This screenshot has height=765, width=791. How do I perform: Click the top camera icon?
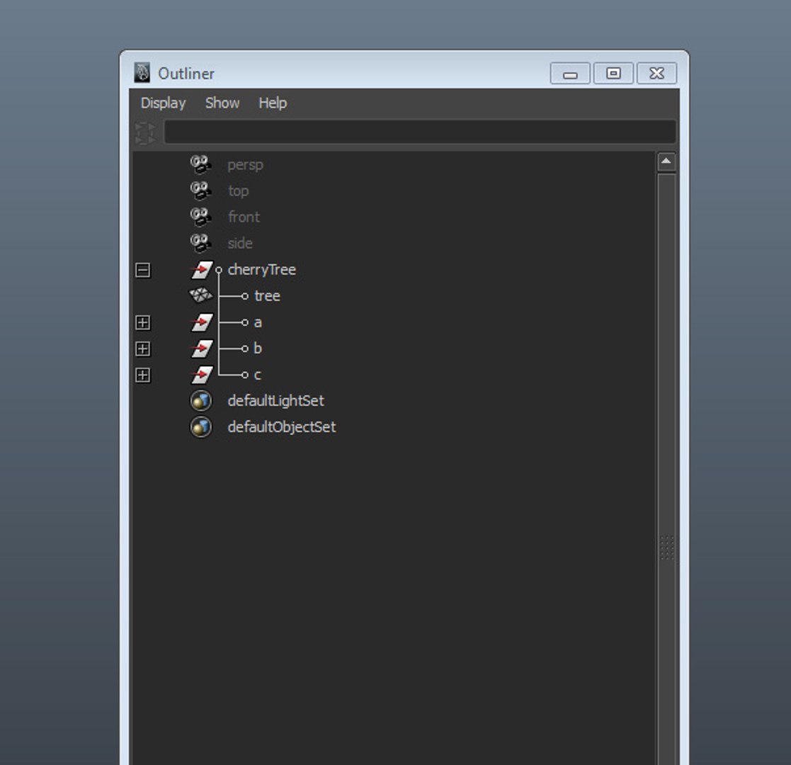(201, 191)
